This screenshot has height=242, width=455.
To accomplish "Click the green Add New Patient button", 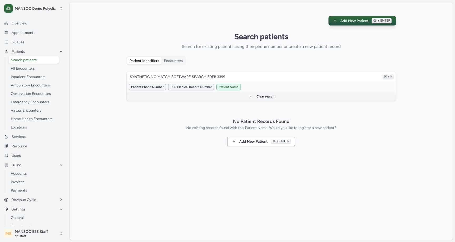I will click(362, 21).
